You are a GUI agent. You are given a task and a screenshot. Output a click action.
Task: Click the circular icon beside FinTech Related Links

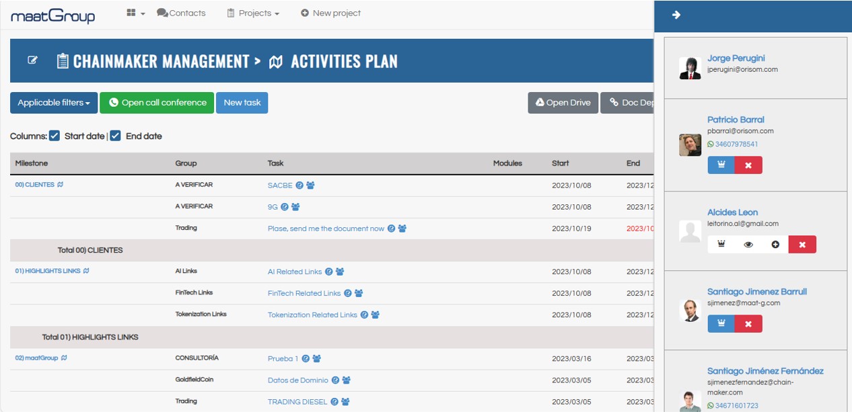(348, 293)
